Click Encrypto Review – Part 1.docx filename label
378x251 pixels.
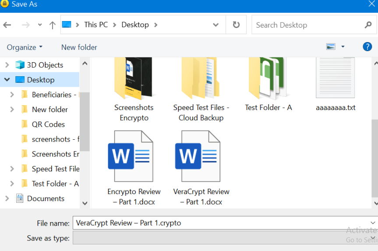pyautogui.click(x=134, y=197)
